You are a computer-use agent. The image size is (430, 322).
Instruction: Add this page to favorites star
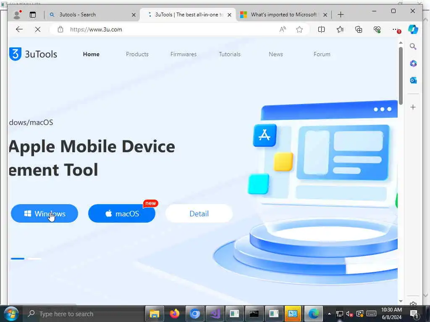(299, 29)
